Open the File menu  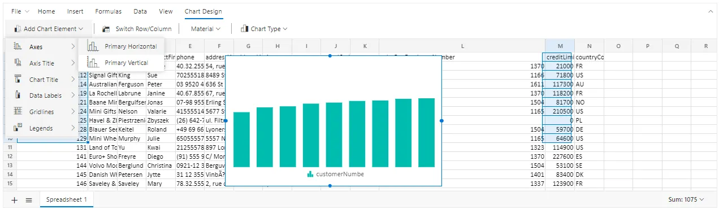coord(20,11)
